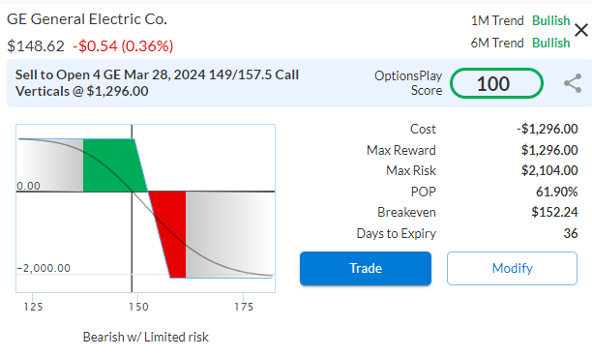Click the Days to Expiry value 36
This screenshot has height=356, width=592.
click(x=571, y=233)
